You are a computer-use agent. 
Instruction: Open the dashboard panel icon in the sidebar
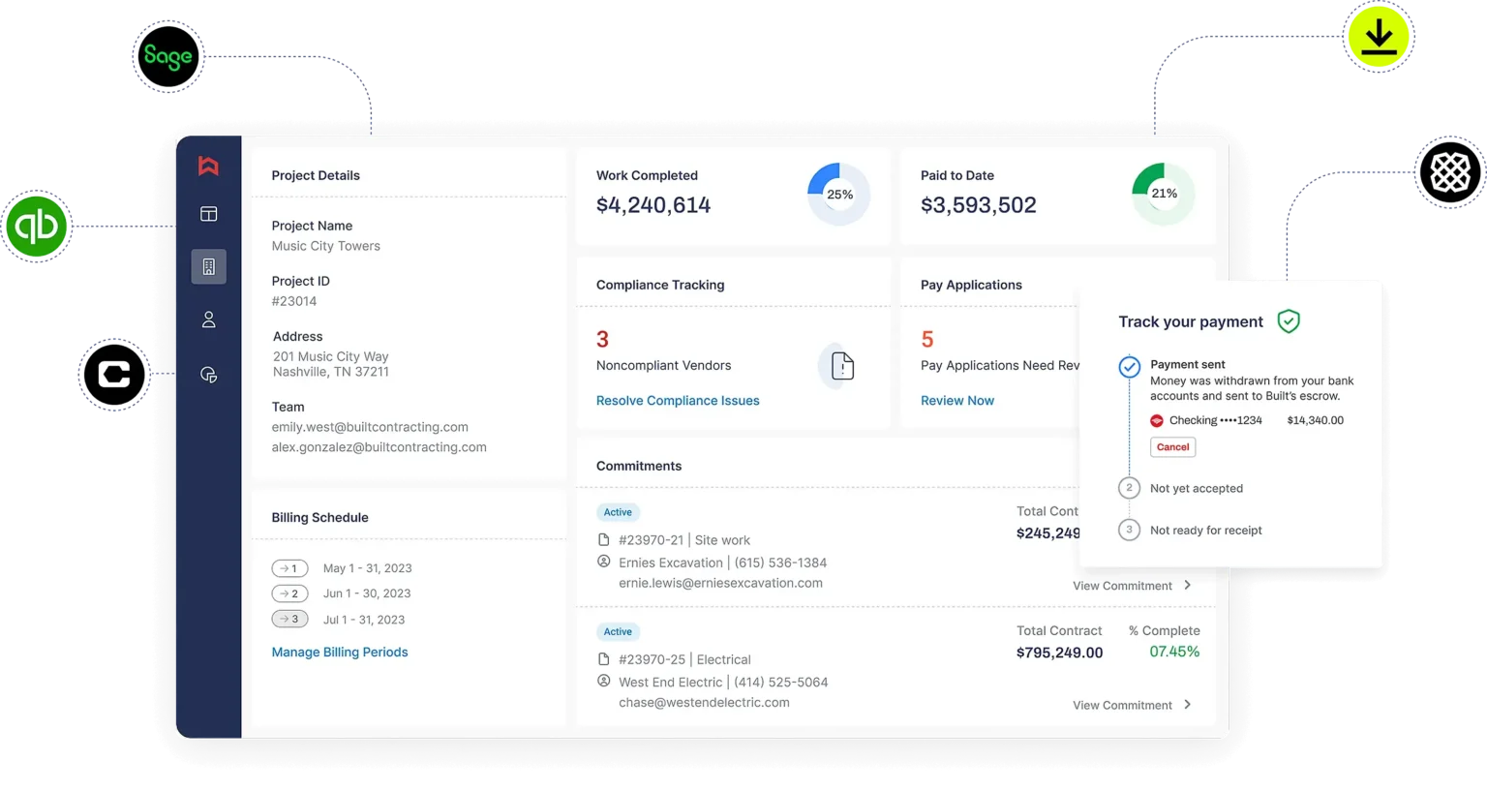coord(207,214)
